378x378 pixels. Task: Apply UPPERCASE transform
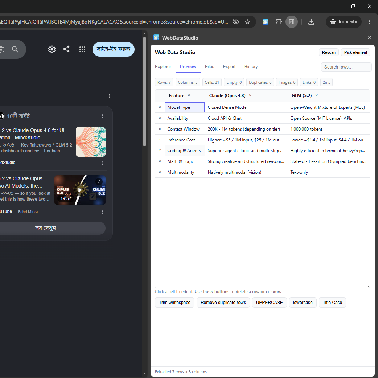[x=269, y=303]
